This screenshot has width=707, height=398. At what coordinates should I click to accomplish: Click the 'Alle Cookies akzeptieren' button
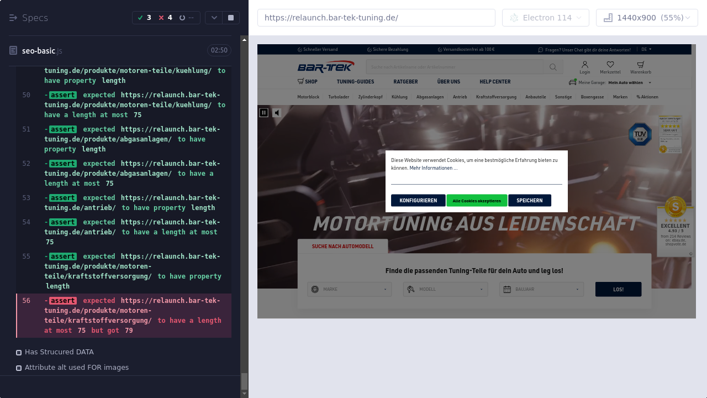click(x=477, y=201)
